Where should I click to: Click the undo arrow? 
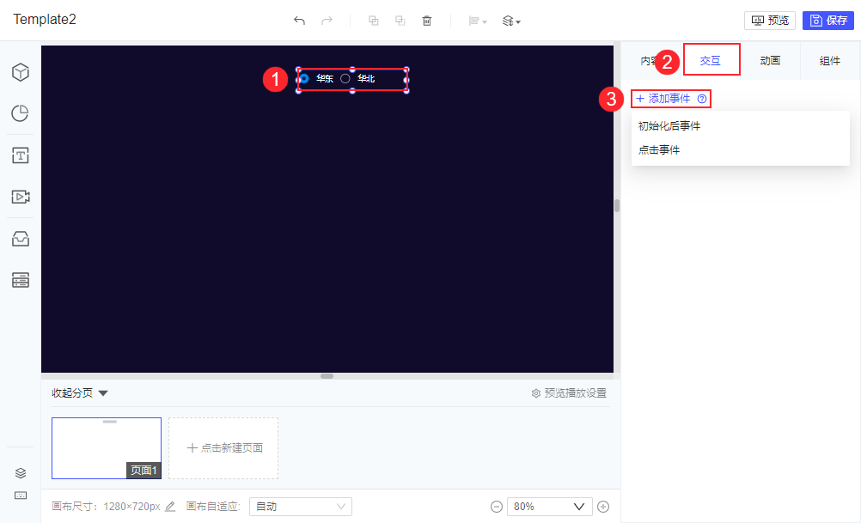pos(299,21)
